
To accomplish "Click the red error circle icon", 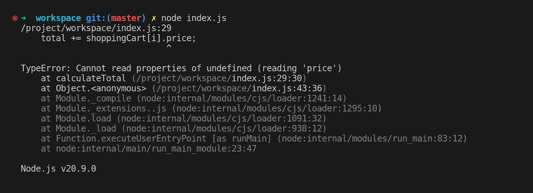I will point(15,18).
